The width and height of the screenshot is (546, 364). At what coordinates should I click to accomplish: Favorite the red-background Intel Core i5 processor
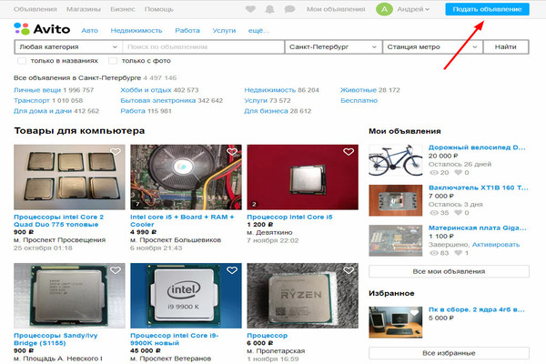pyautogui.click(x=349, y=152)
